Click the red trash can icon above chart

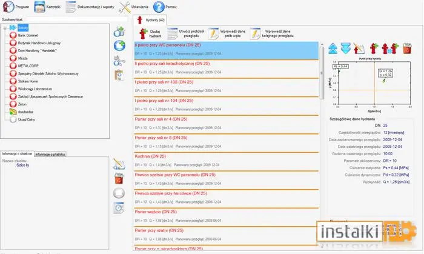pyautogui.click(x=407, y=48)
